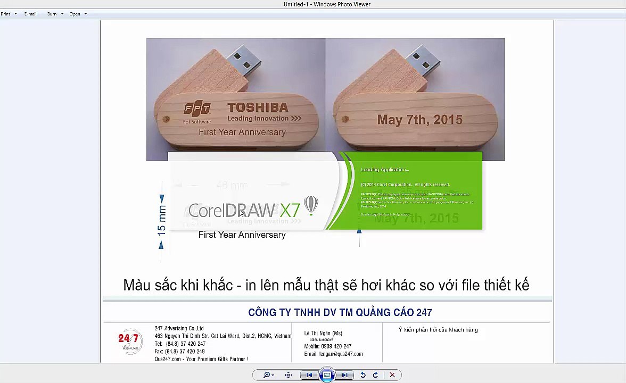Open the Print menu
This screenshot has height=383, width=626.
(9, 14)
